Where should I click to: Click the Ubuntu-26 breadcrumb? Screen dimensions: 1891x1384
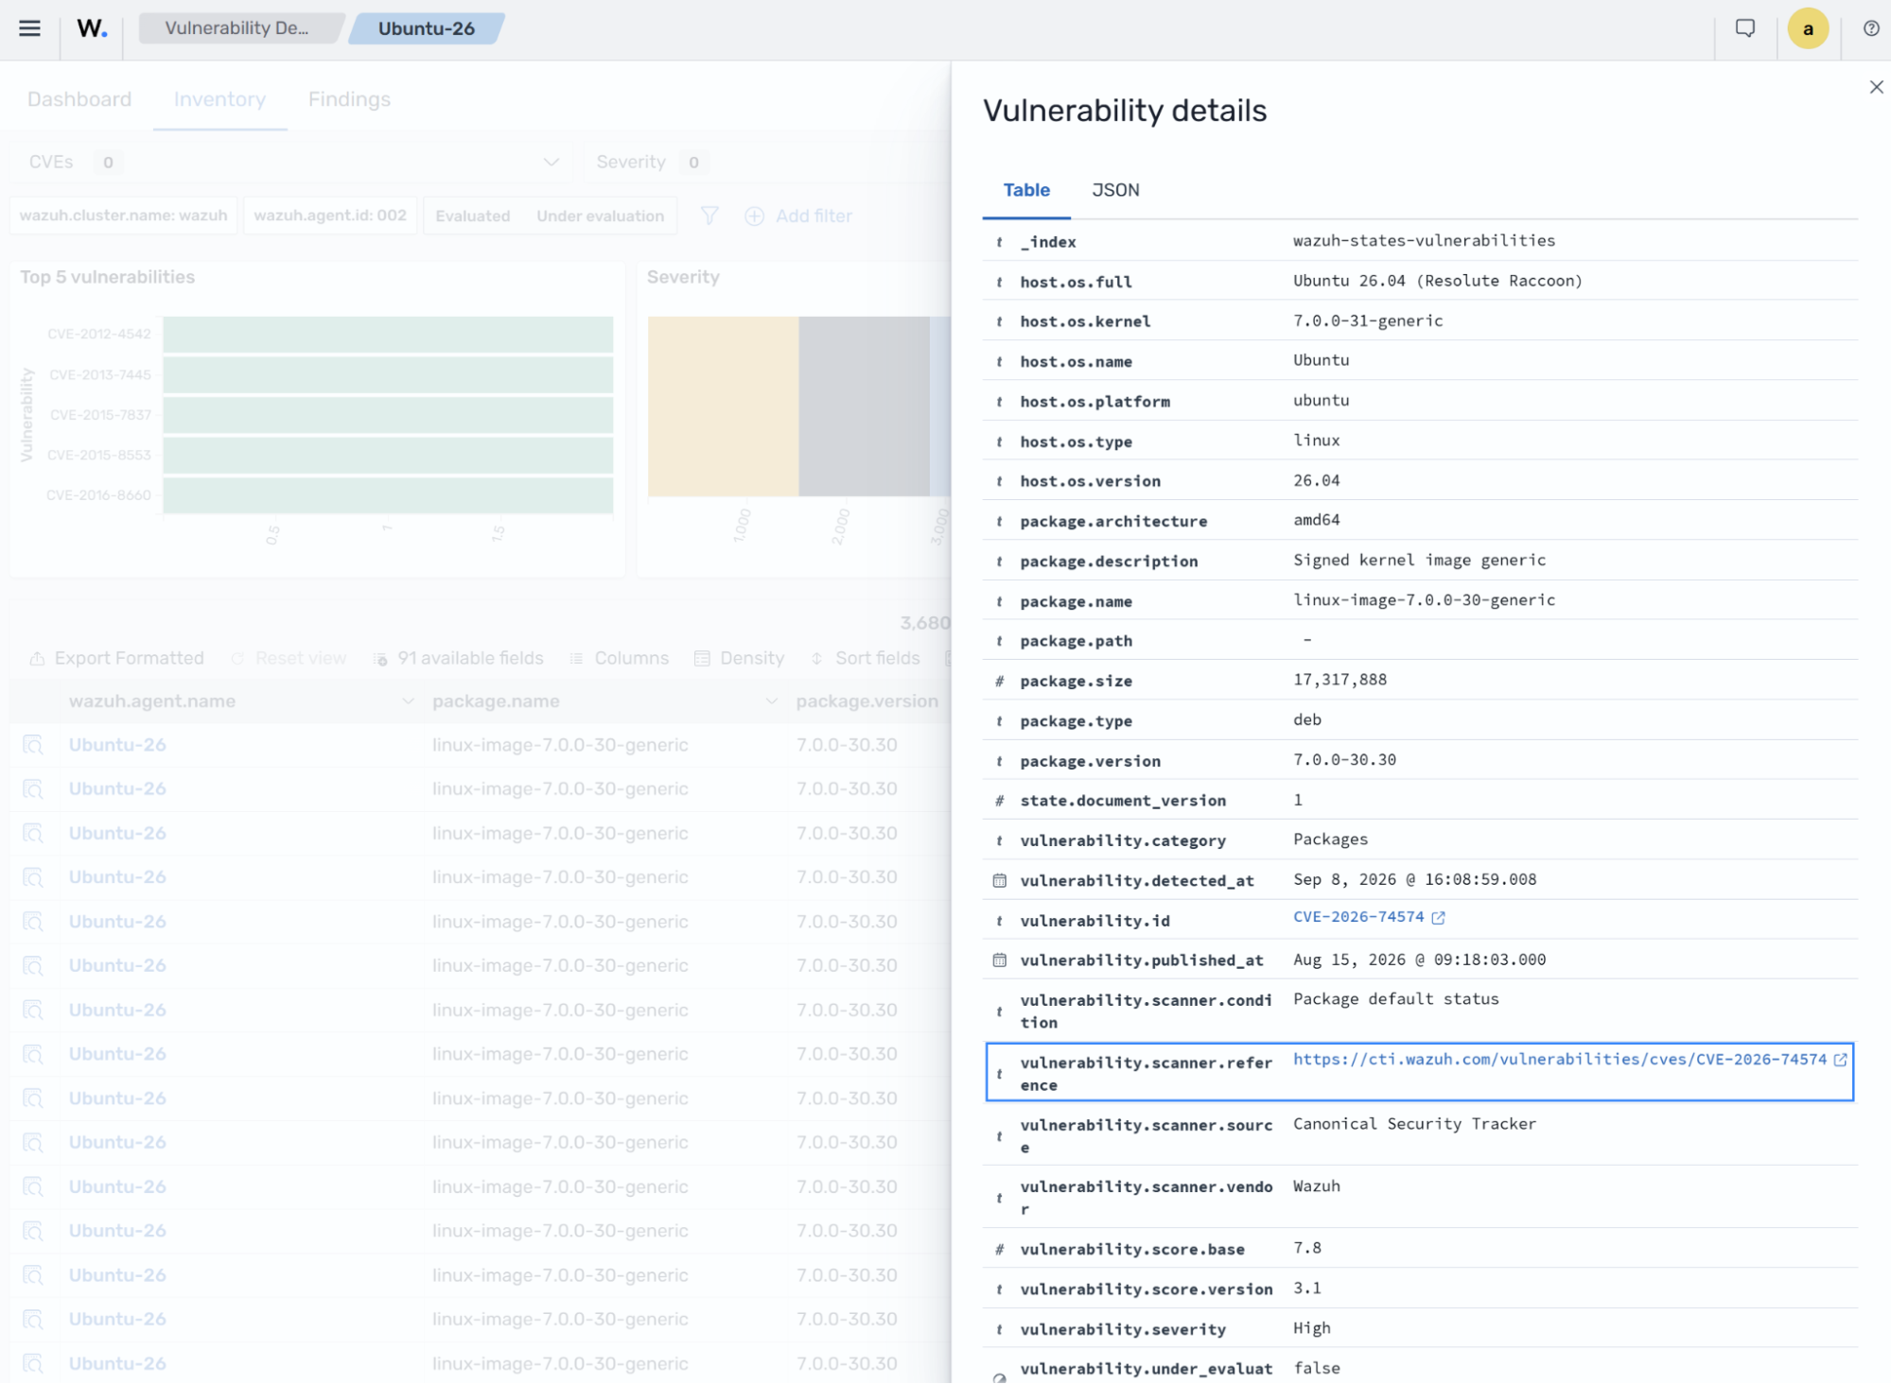427,28
